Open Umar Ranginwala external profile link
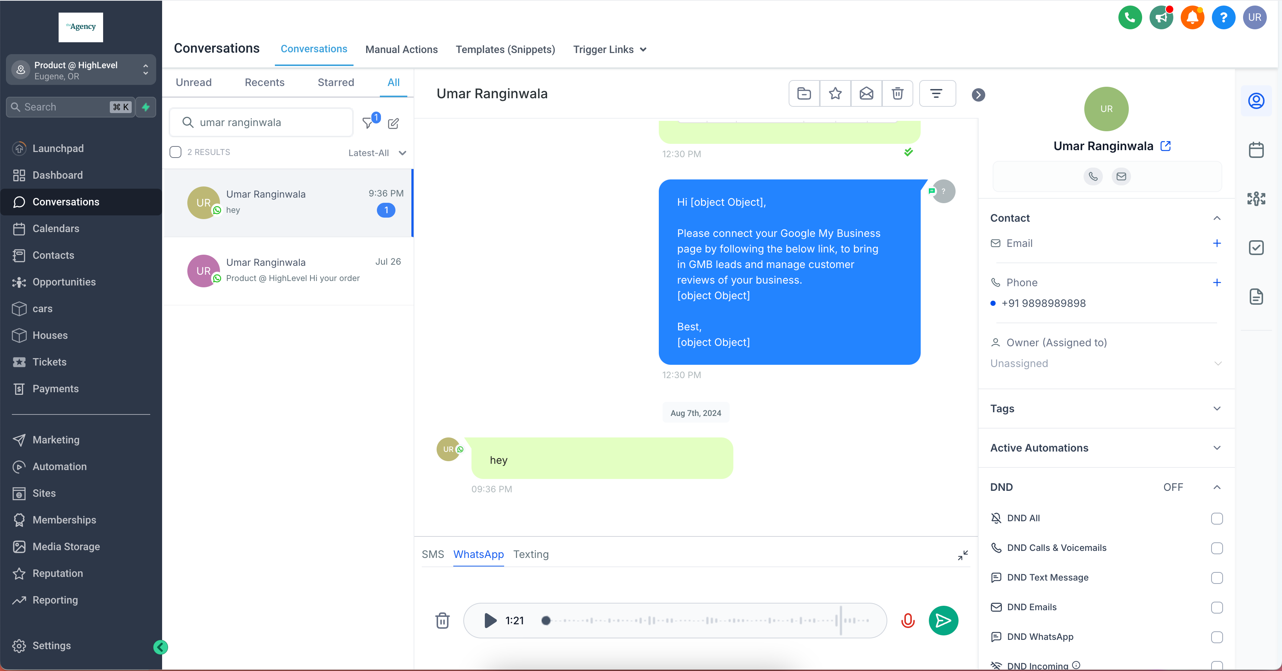Screen dimensions: 1282x671 1166,146
